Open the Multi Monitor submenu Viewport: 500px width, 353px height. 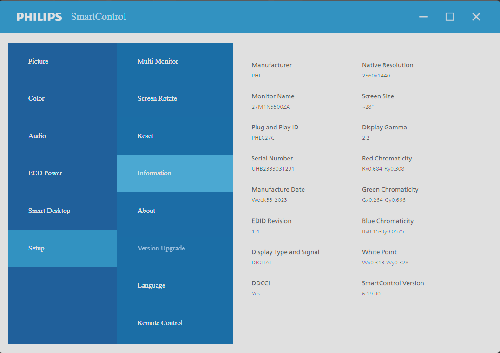pyautogui.click(x=175, y=61)
